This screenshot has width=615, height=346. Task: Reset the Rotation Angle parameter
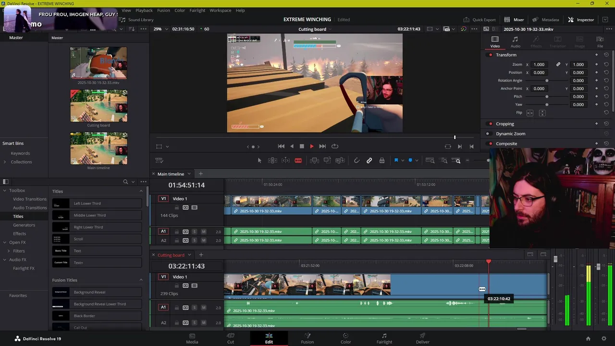click(x=606, y=80)
